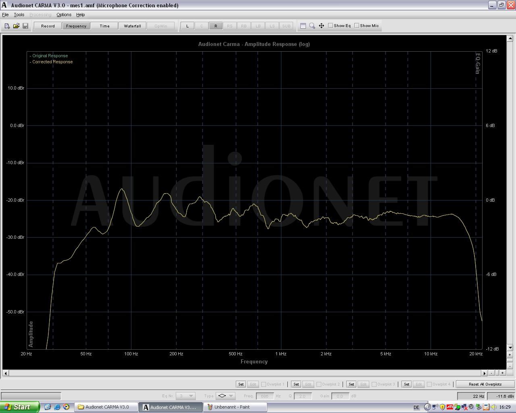The width and height of the screenshot is (516, 413).
Task: Open a measurement file with folder icon
Action: pyautogui.click(x=16, y=26)
